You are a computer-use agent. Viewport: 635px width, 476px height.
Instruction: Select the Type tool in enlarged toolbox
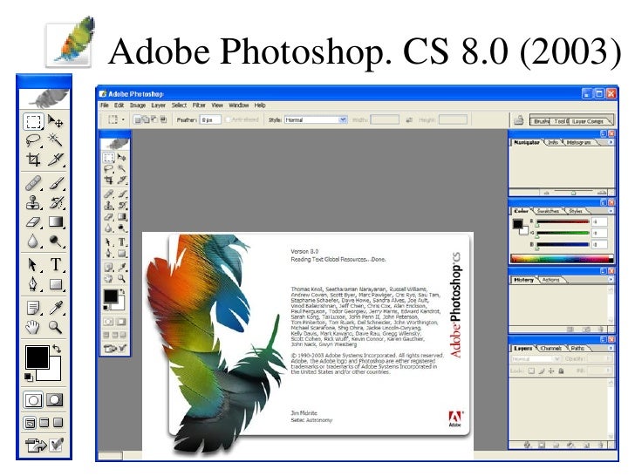coord(56,265)
